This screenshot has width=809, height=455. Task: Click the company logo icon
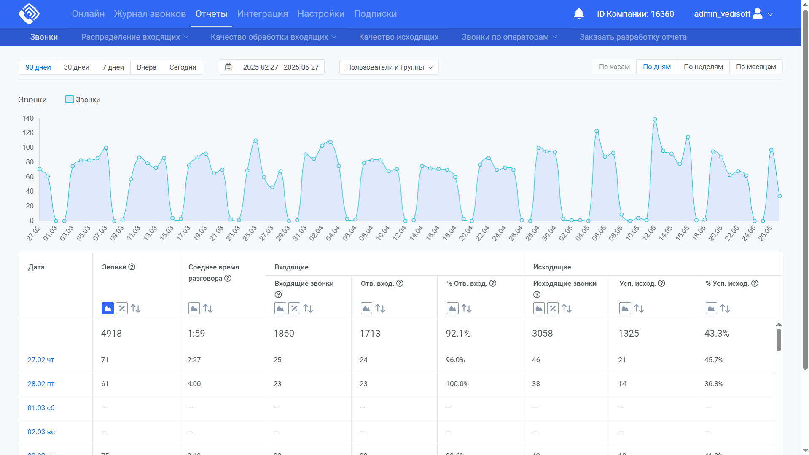[x=29, y=14]
